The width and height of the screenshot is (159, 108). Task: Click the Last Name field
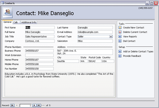tap(95, 27)
